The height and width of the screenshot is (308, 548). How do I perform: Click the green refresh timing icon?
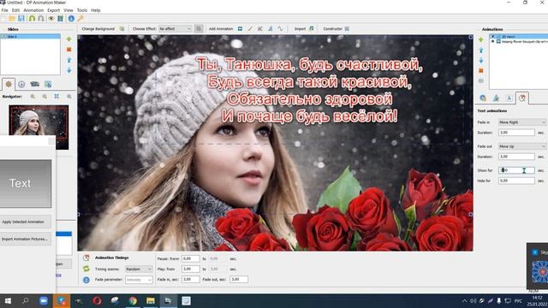[x=86, y=269]
